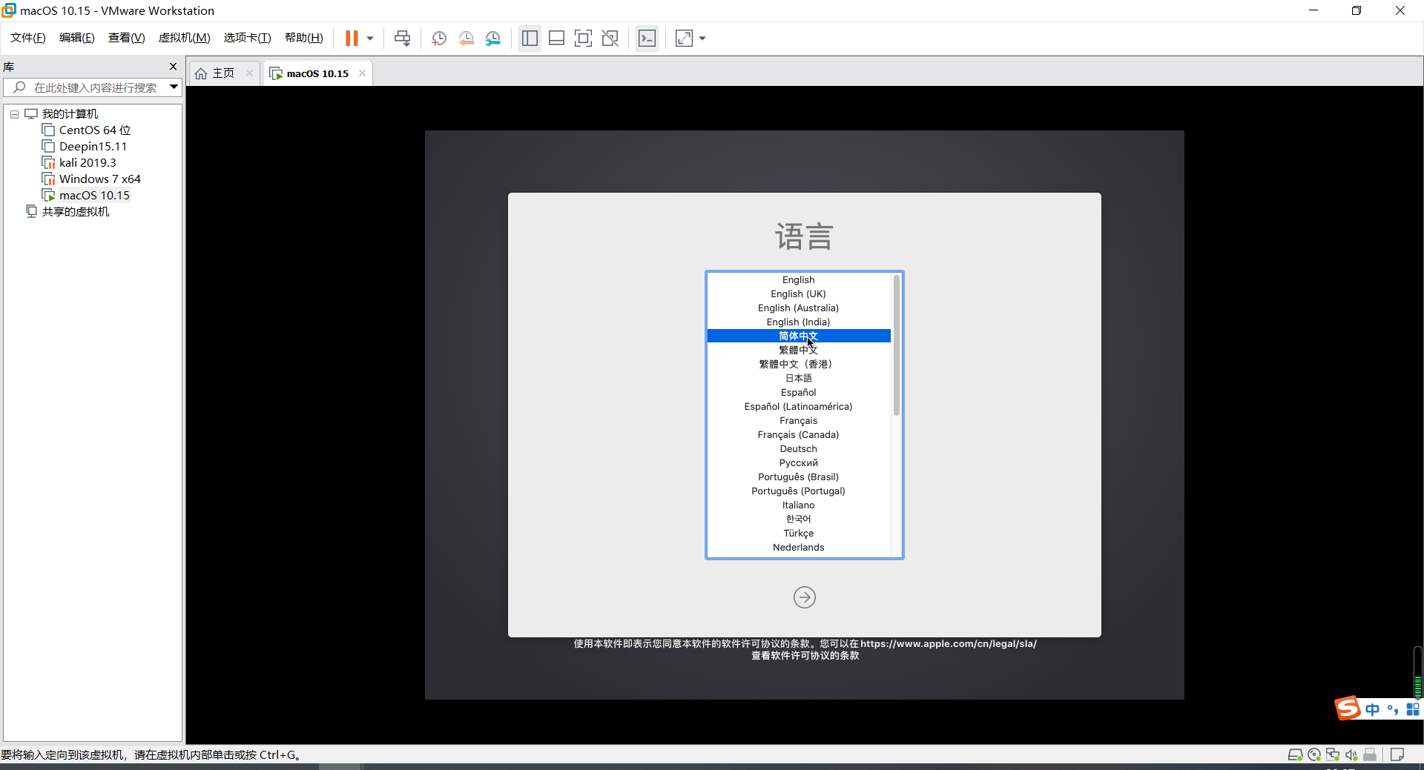The image size is (1424, 770).
Task: Click the Sogou input method logo
Action: click(1348, 708)
